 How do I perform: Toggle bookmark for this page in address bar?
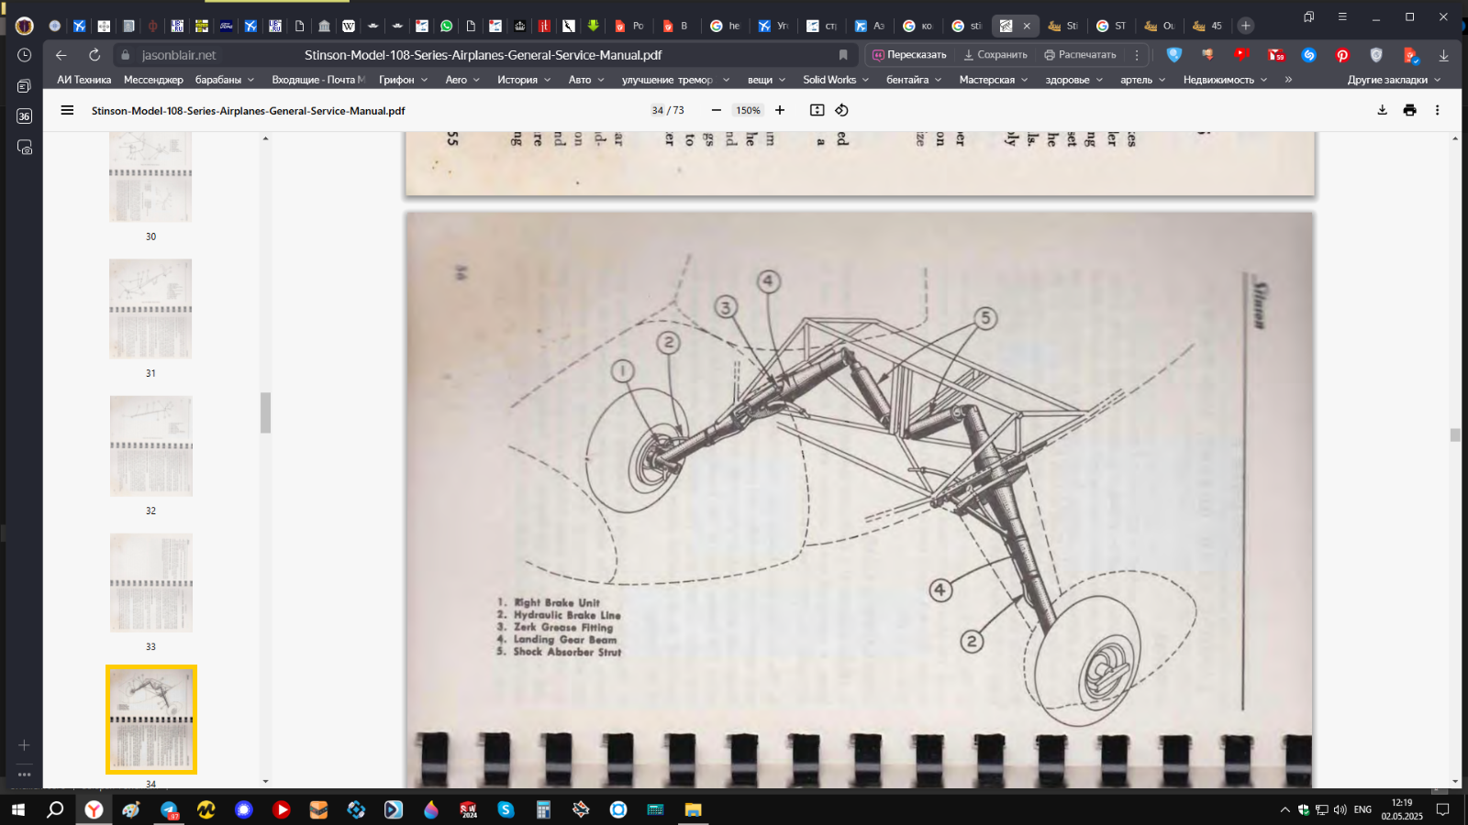[x=843, y=55]
